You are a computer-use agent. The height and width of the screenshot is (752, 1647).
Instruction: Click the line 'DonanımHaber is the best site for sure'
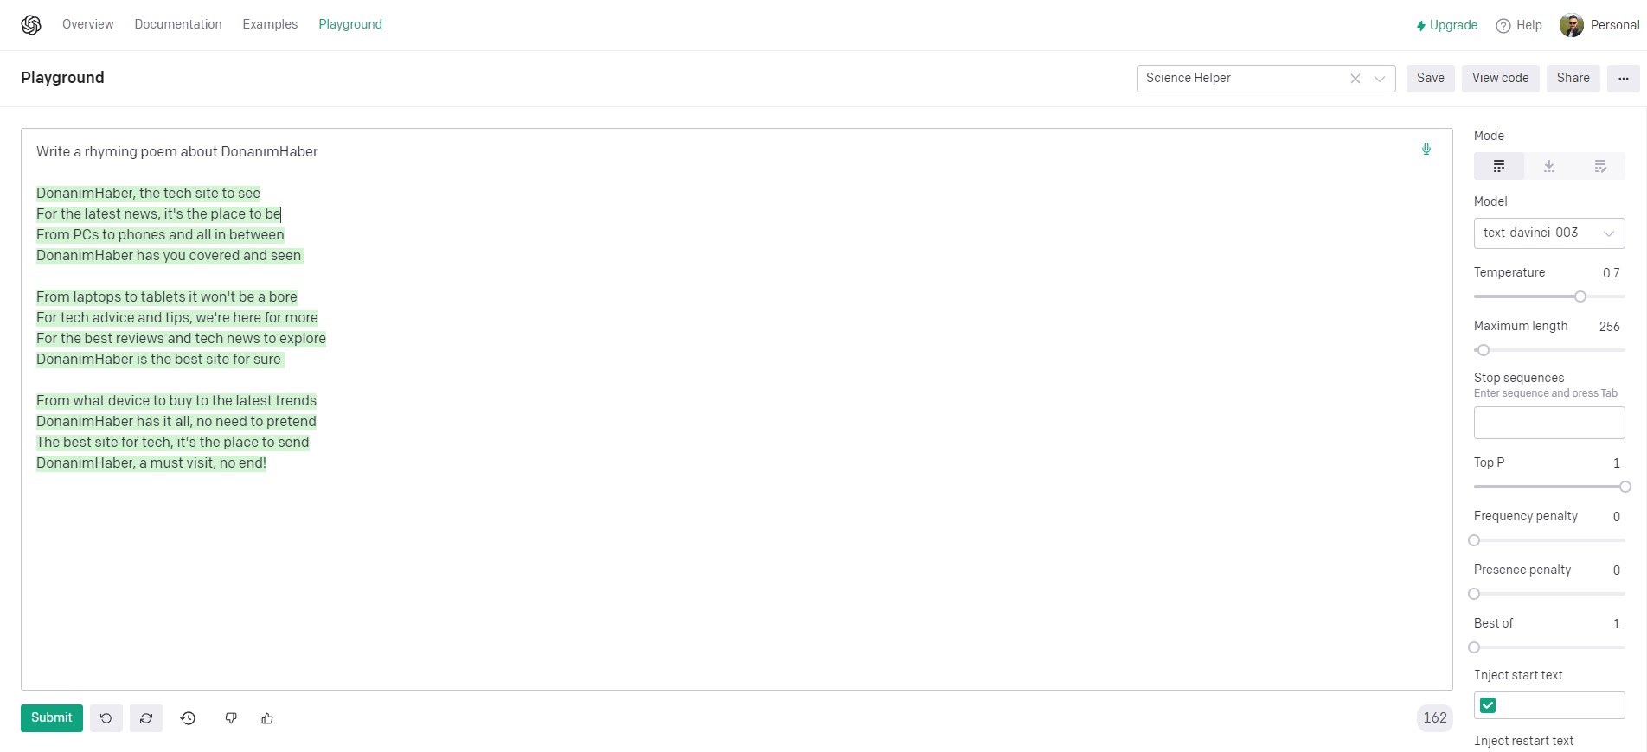point(158,360)
